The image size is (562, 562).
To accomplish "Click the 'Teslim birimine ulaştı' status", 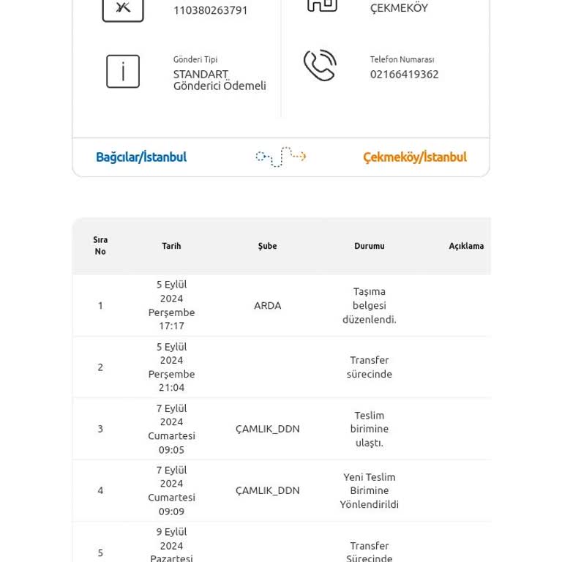I will [x=369, y=429].
